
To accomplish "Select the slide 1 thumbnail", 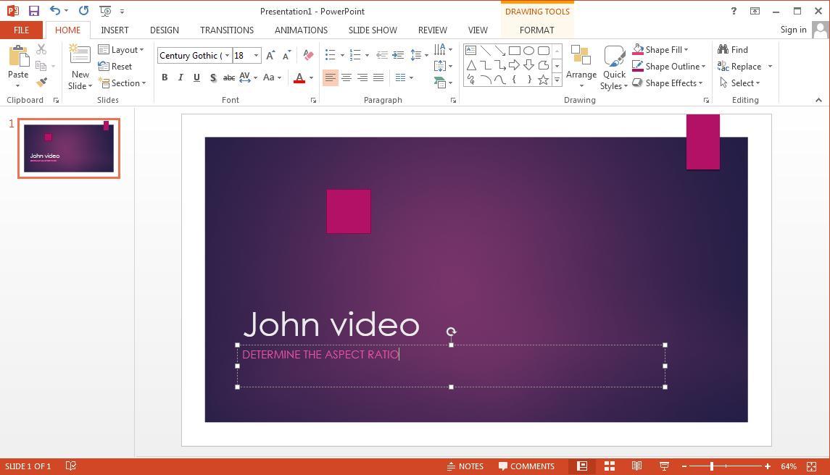I will tap(68, 148).
